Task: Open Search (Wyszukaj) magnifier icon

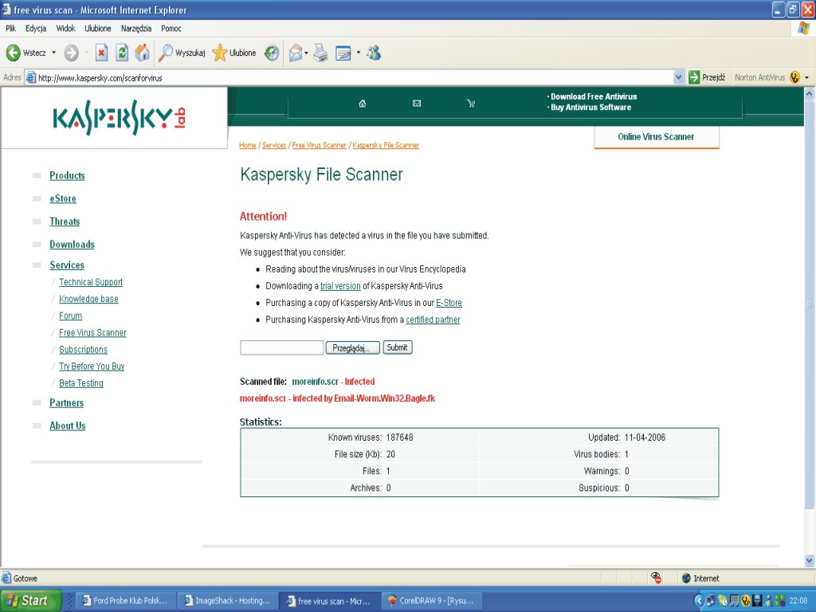Action: point(166,53)
